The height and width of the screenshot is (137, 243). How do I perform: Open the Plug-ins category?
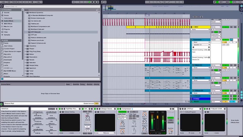pyautogui.click(x=7, y=29)
